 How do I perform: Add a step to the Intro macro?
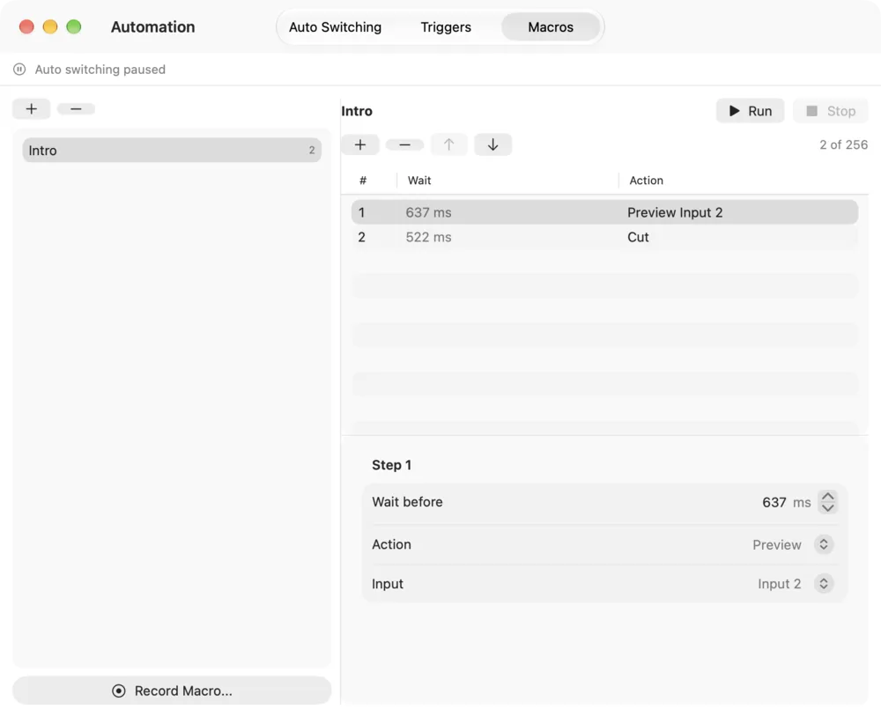360,145
